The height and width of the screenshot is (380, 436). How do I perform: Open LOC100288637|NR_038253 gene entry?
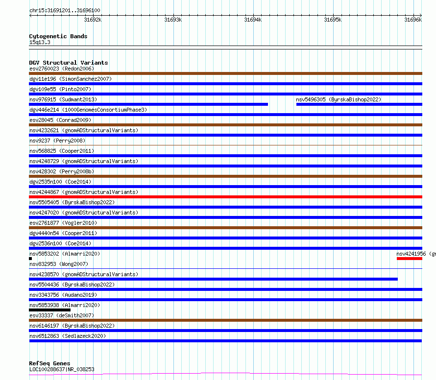(62, 369)
